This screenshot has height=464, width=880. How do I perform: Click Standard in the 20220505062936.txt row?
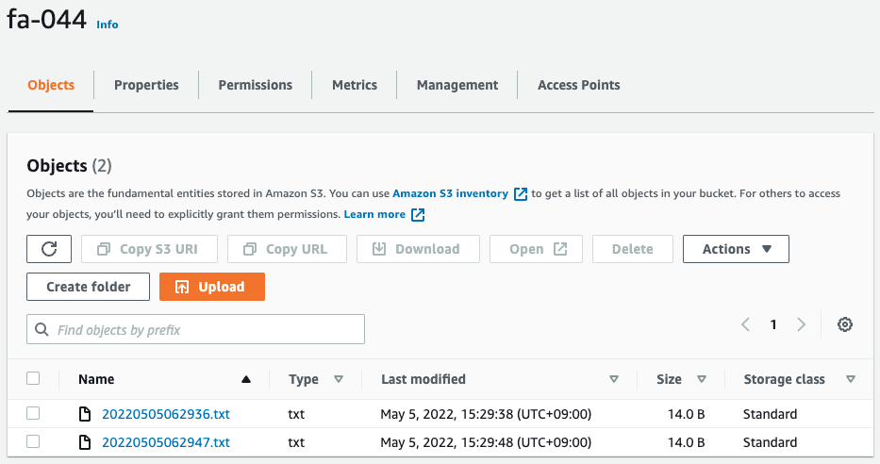770,414
